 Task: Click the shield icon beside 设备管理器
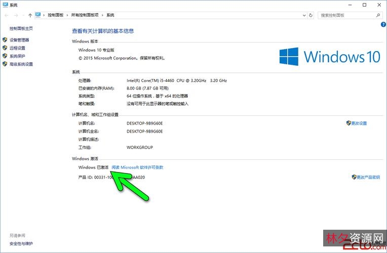pyautogui.click(x=5, y=39)
